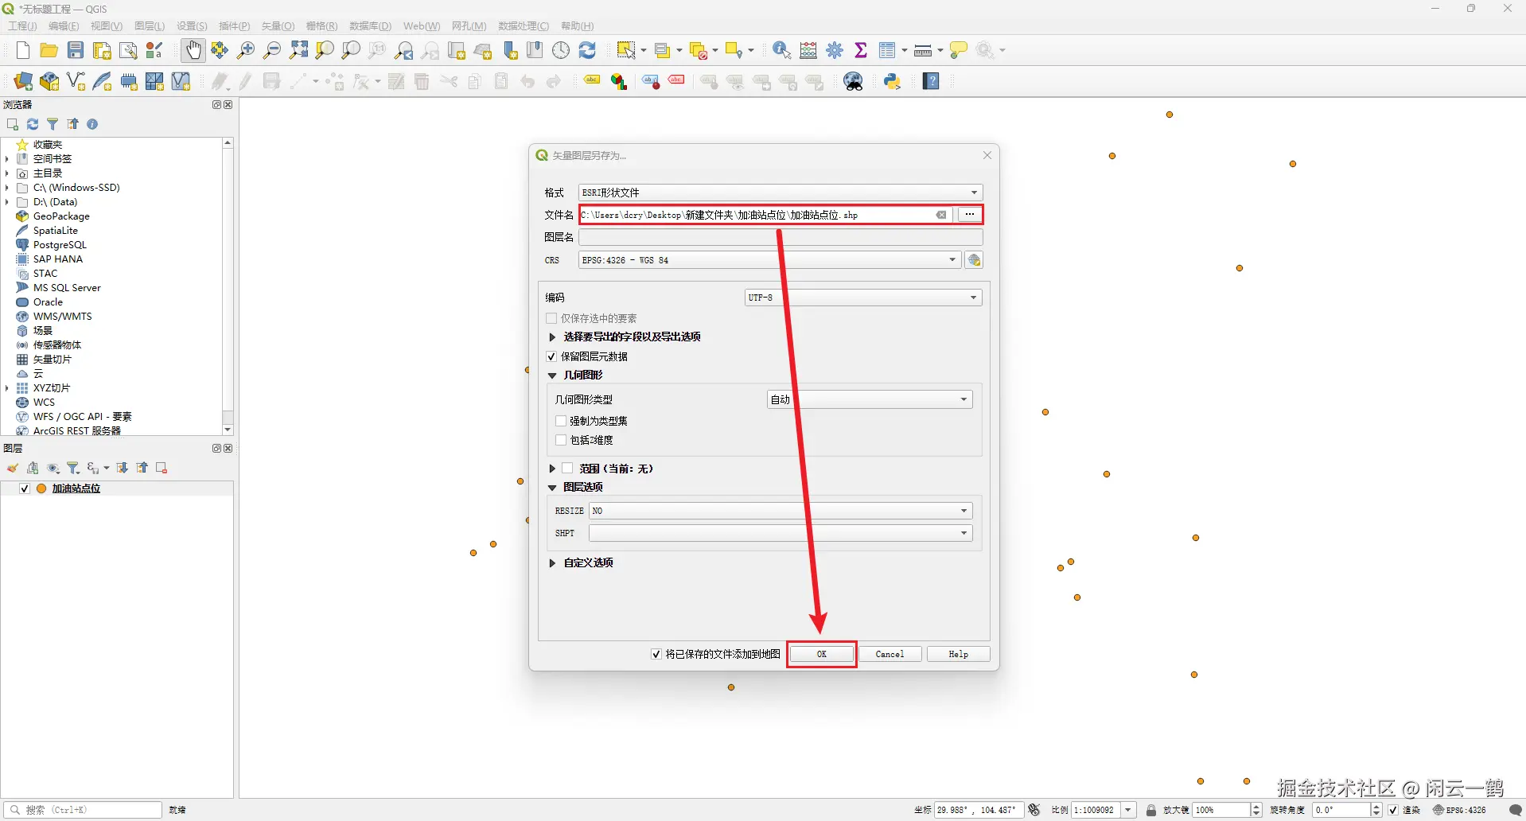Click the Zoom In magnifier tool
This screenshot has height=821, width=1526.
246,51
